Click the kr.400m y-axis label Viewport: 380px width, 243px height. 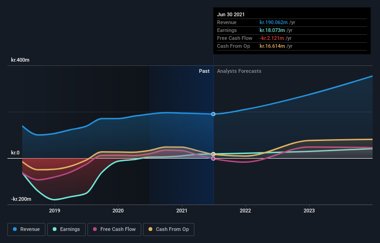tap(20, 60)
